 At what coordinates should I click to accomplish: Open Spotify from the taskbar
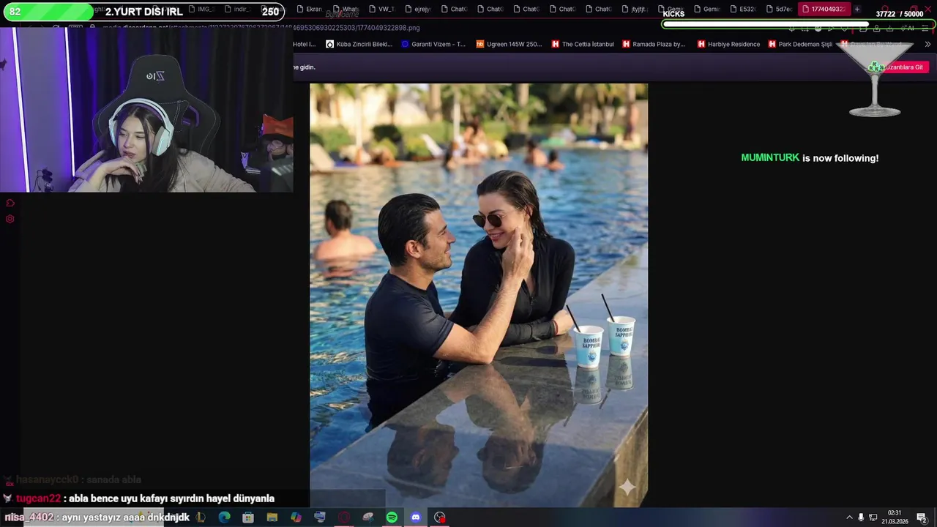click(392, 517)
